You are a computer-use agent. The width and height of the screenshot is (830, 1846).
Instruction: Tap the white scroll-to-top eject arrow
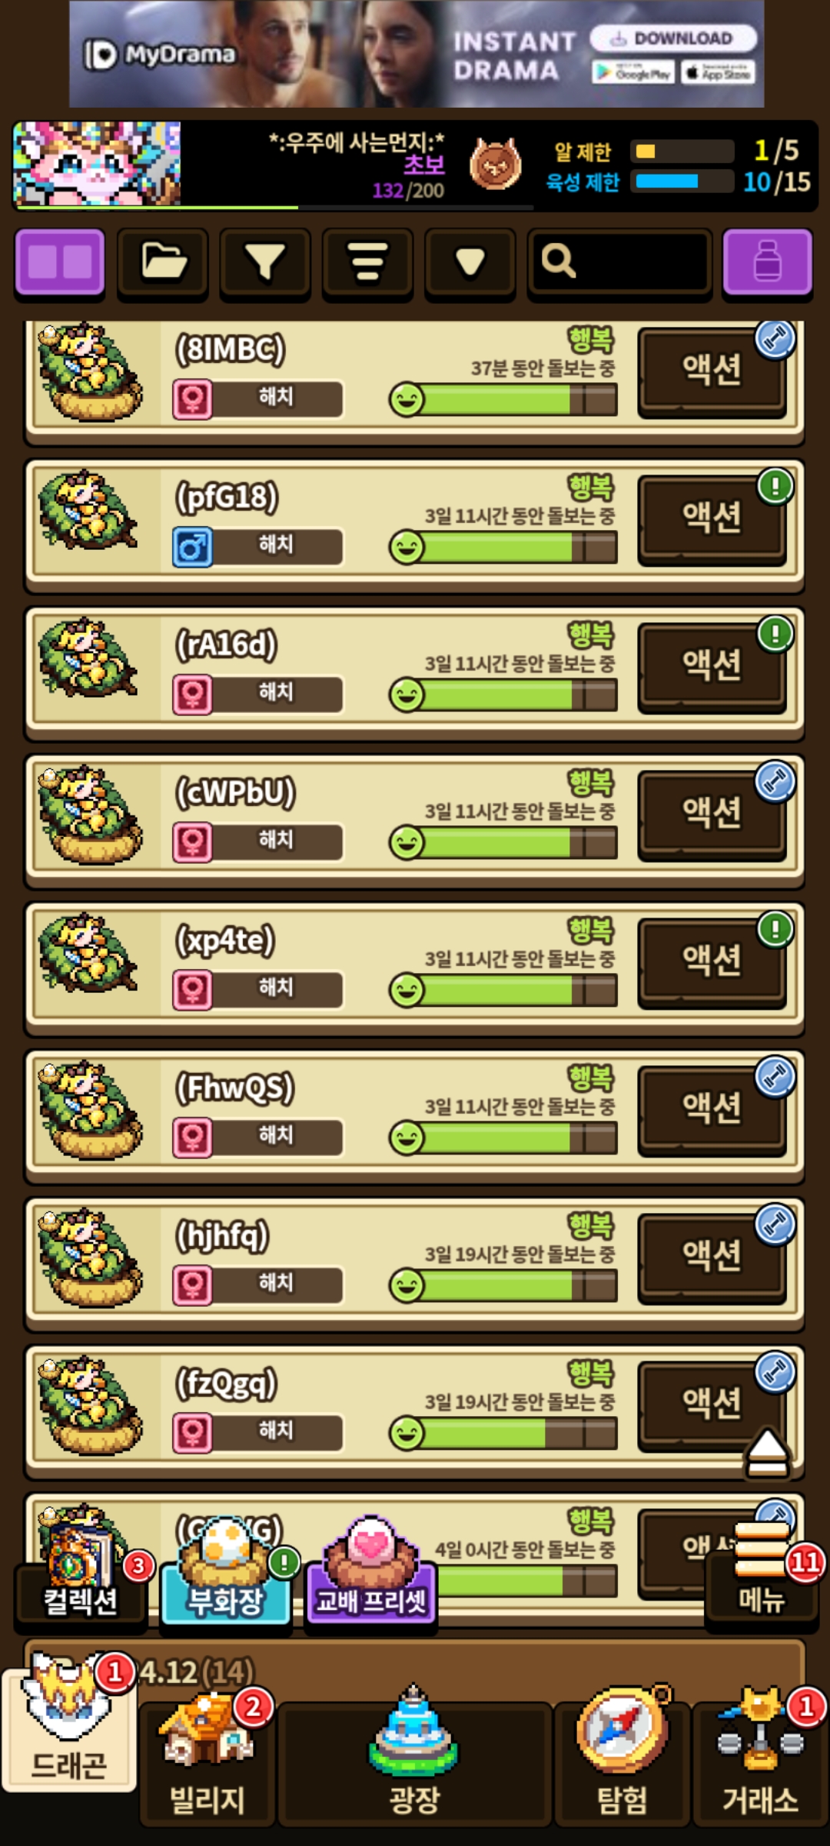[x=767, y=1453]
